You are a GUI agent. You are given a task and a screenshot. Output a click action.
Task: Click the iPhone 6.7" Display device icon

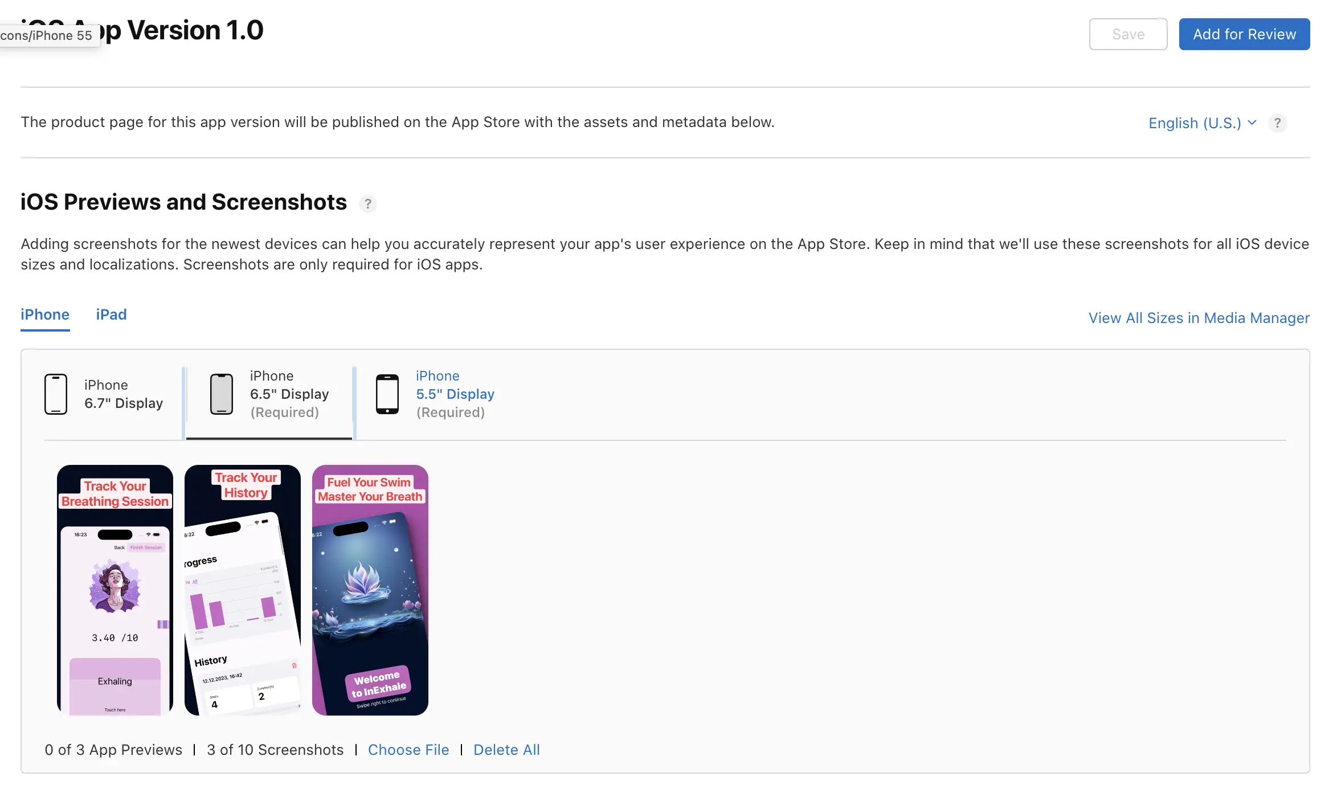tap(56, 394)
